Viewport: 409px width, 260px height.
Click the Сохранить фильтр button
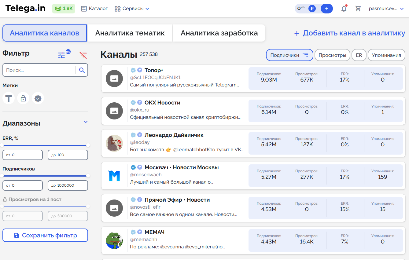[x=45, y=235]
